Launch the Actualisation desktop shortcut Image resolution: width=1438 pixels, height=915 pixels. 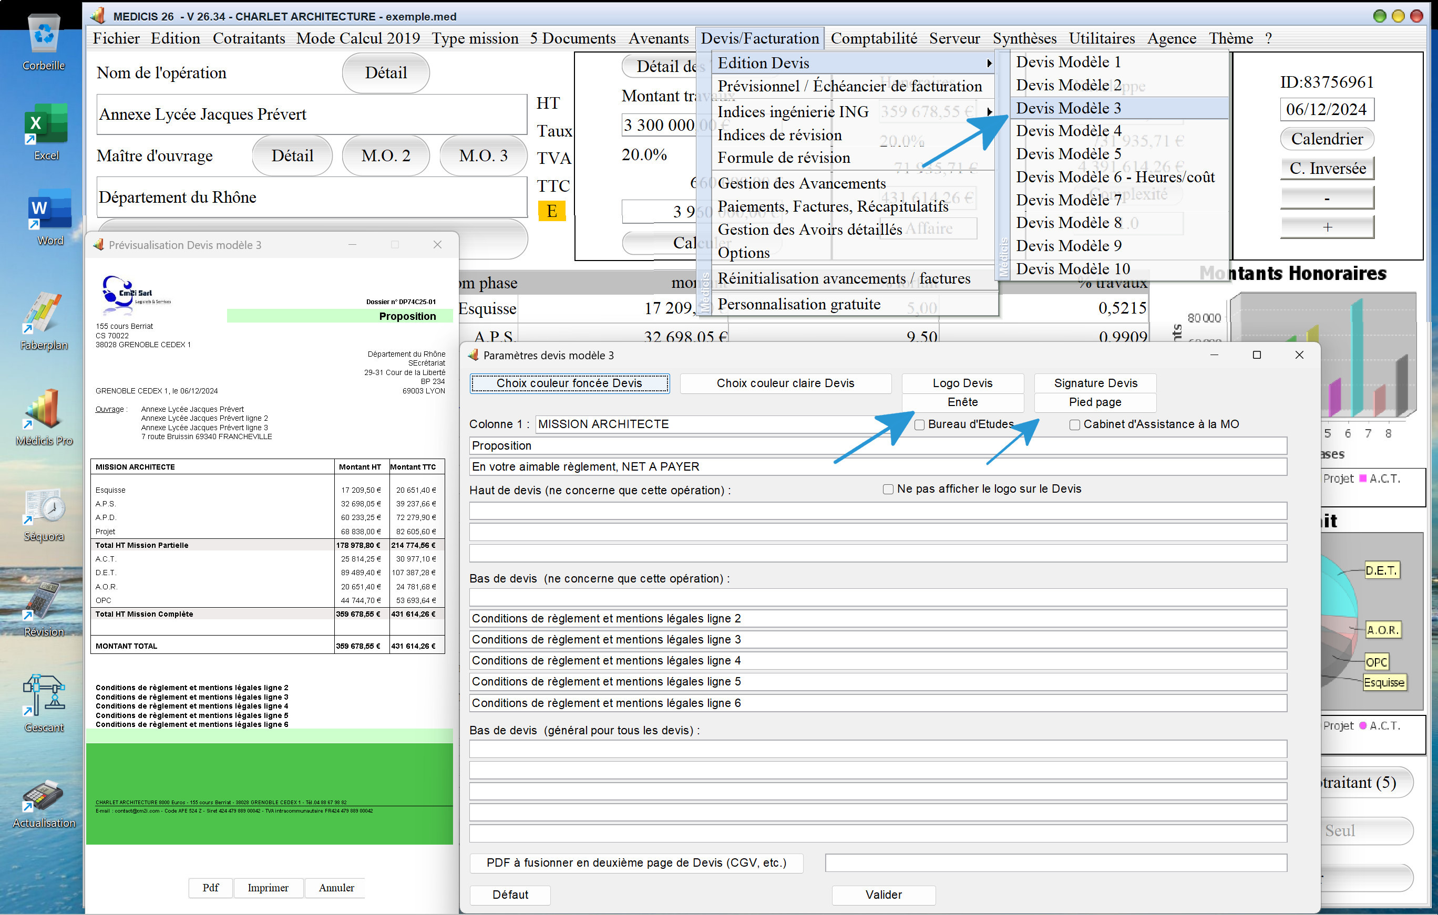pyautogui.click(x=44, y=804)
